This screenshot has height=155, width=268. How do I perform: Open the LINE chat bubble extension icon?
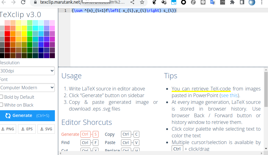203,2
